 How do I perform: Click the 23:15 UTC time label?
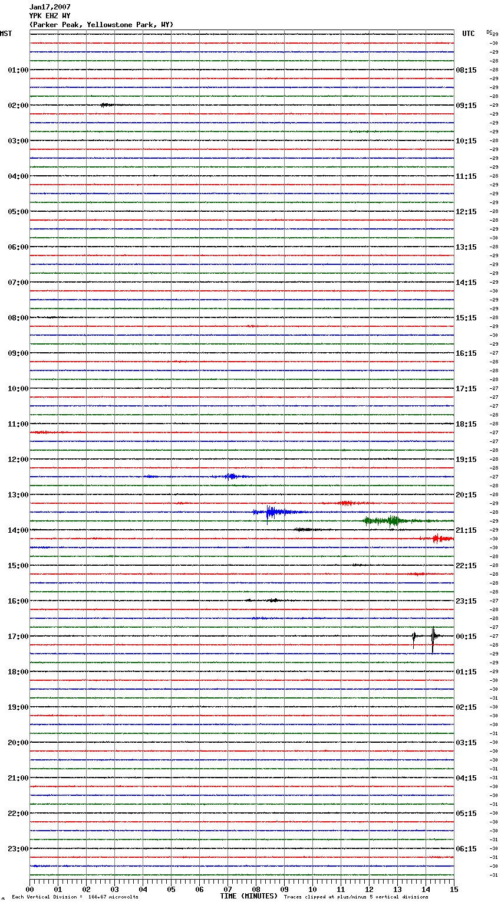(x=466, y=601)
